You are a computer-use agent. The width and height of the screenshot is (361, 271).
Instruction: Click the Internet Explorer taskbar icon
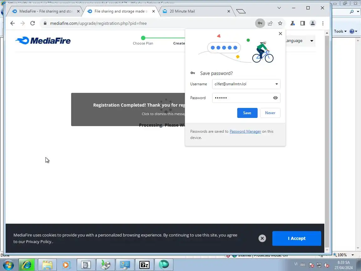(x=26, y=265)
